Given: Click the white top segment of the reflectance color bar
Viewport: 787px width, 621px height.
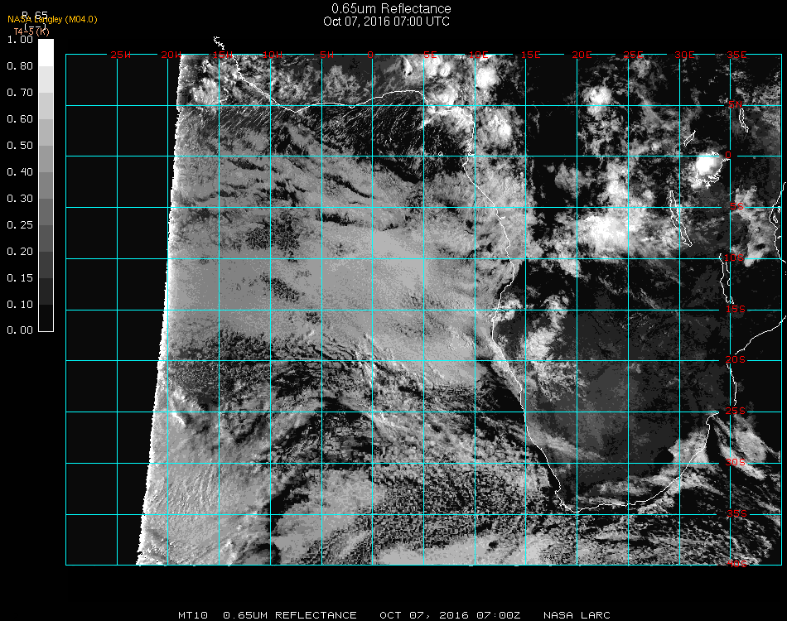Looking at the screenshot, I should (x=46, y=53).
